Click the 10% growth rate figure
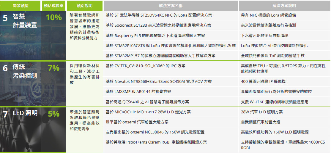The image size is (331, 153). tap(53, 18)
